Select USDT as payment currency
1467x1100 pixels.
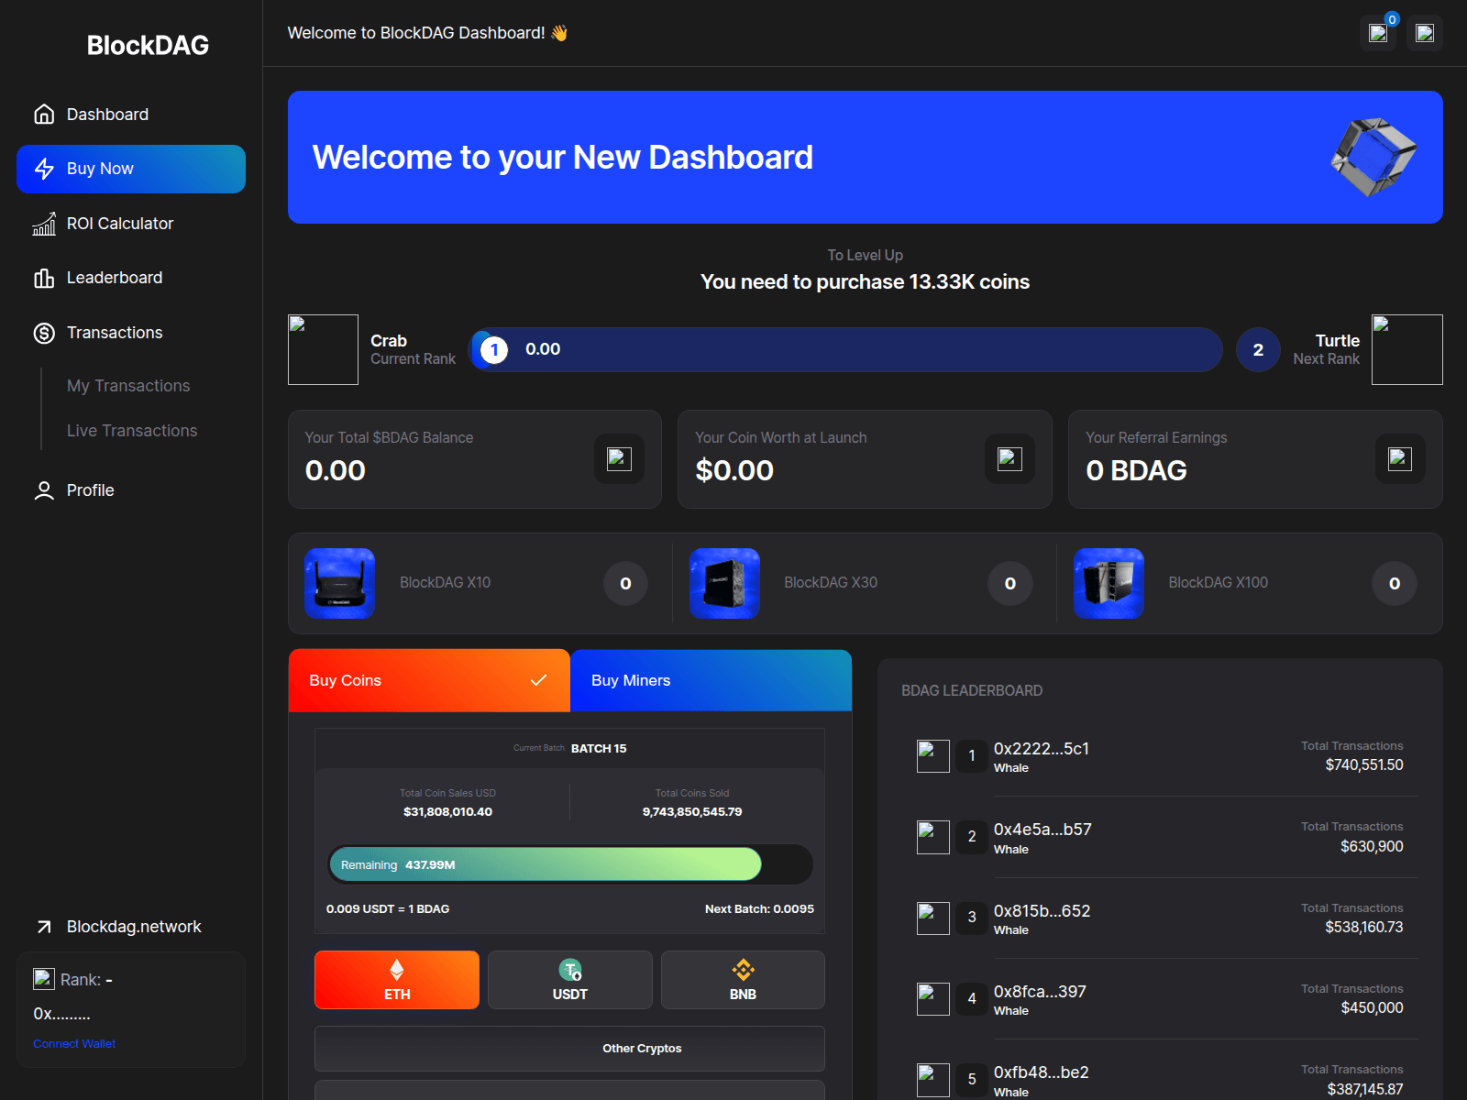[570, 980]
